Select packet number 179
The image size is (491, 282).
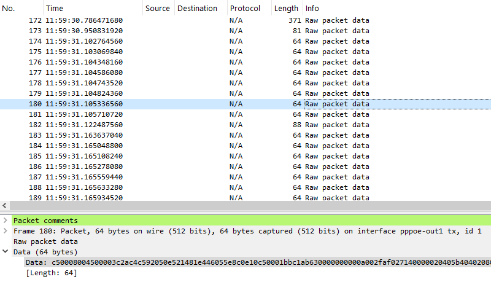click(245, 93)
